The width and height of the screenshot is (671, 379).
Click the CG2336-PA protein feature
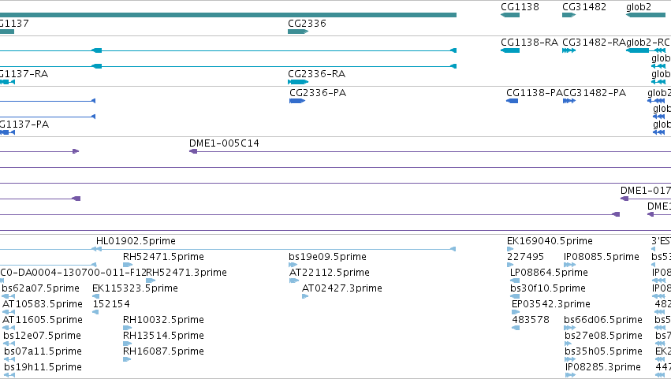click(x=297, y=101)
